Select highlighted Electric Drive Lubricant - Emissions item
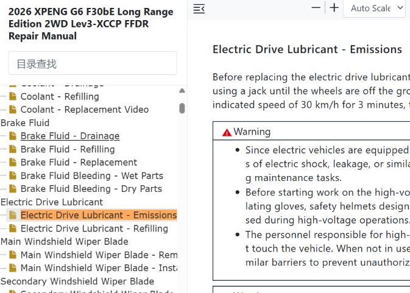Viewport: 410px width, 293px height. click(99, 215)
